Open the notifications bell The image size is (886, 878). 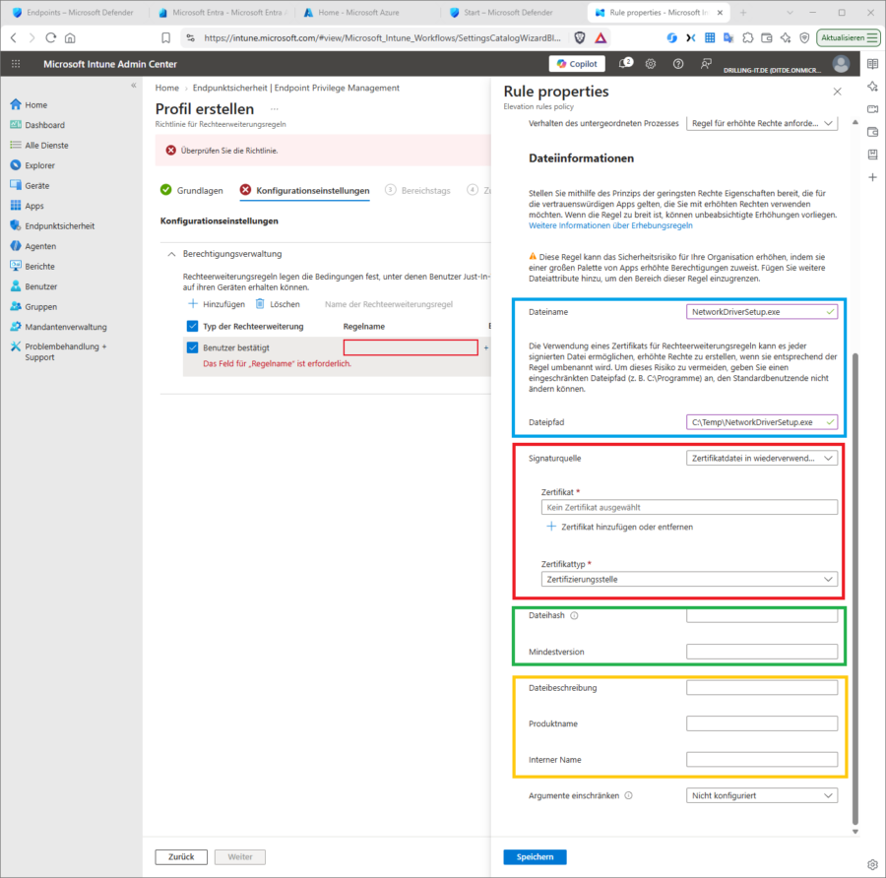tap(625, 63)
